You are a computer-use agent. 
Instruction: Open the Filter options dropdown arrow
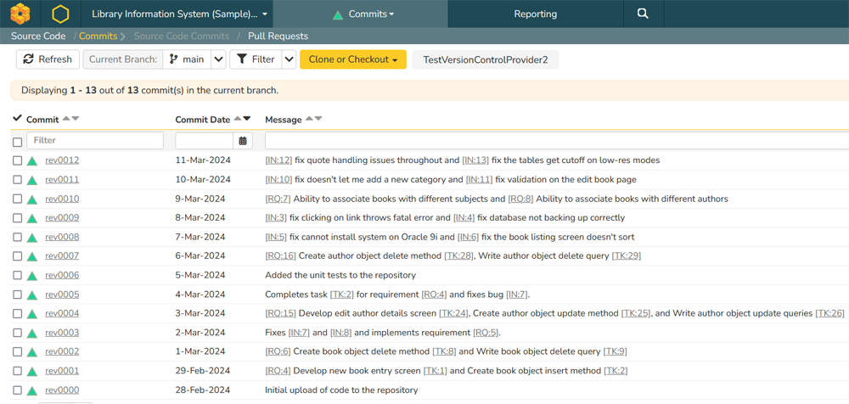[x=289, y=59]
